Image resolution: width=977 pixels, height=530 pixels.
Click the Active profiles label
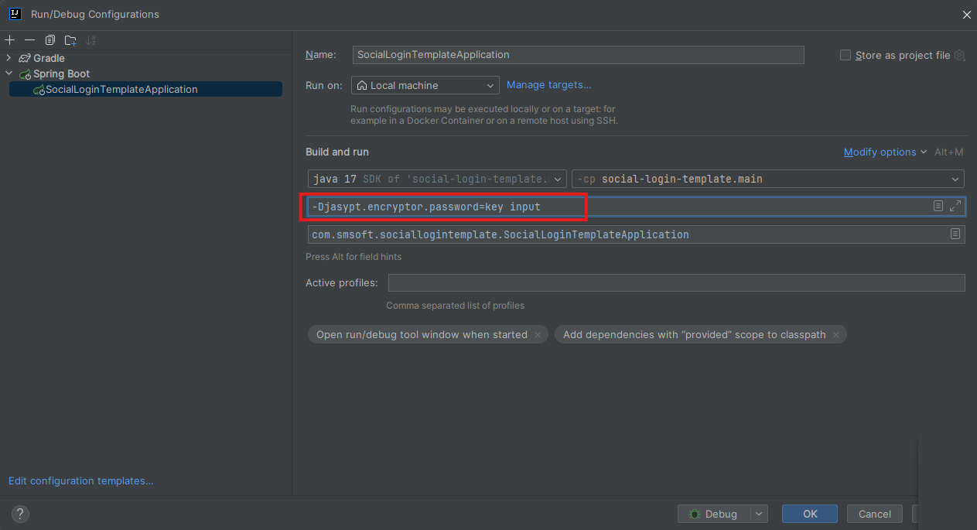click(342, 283)
